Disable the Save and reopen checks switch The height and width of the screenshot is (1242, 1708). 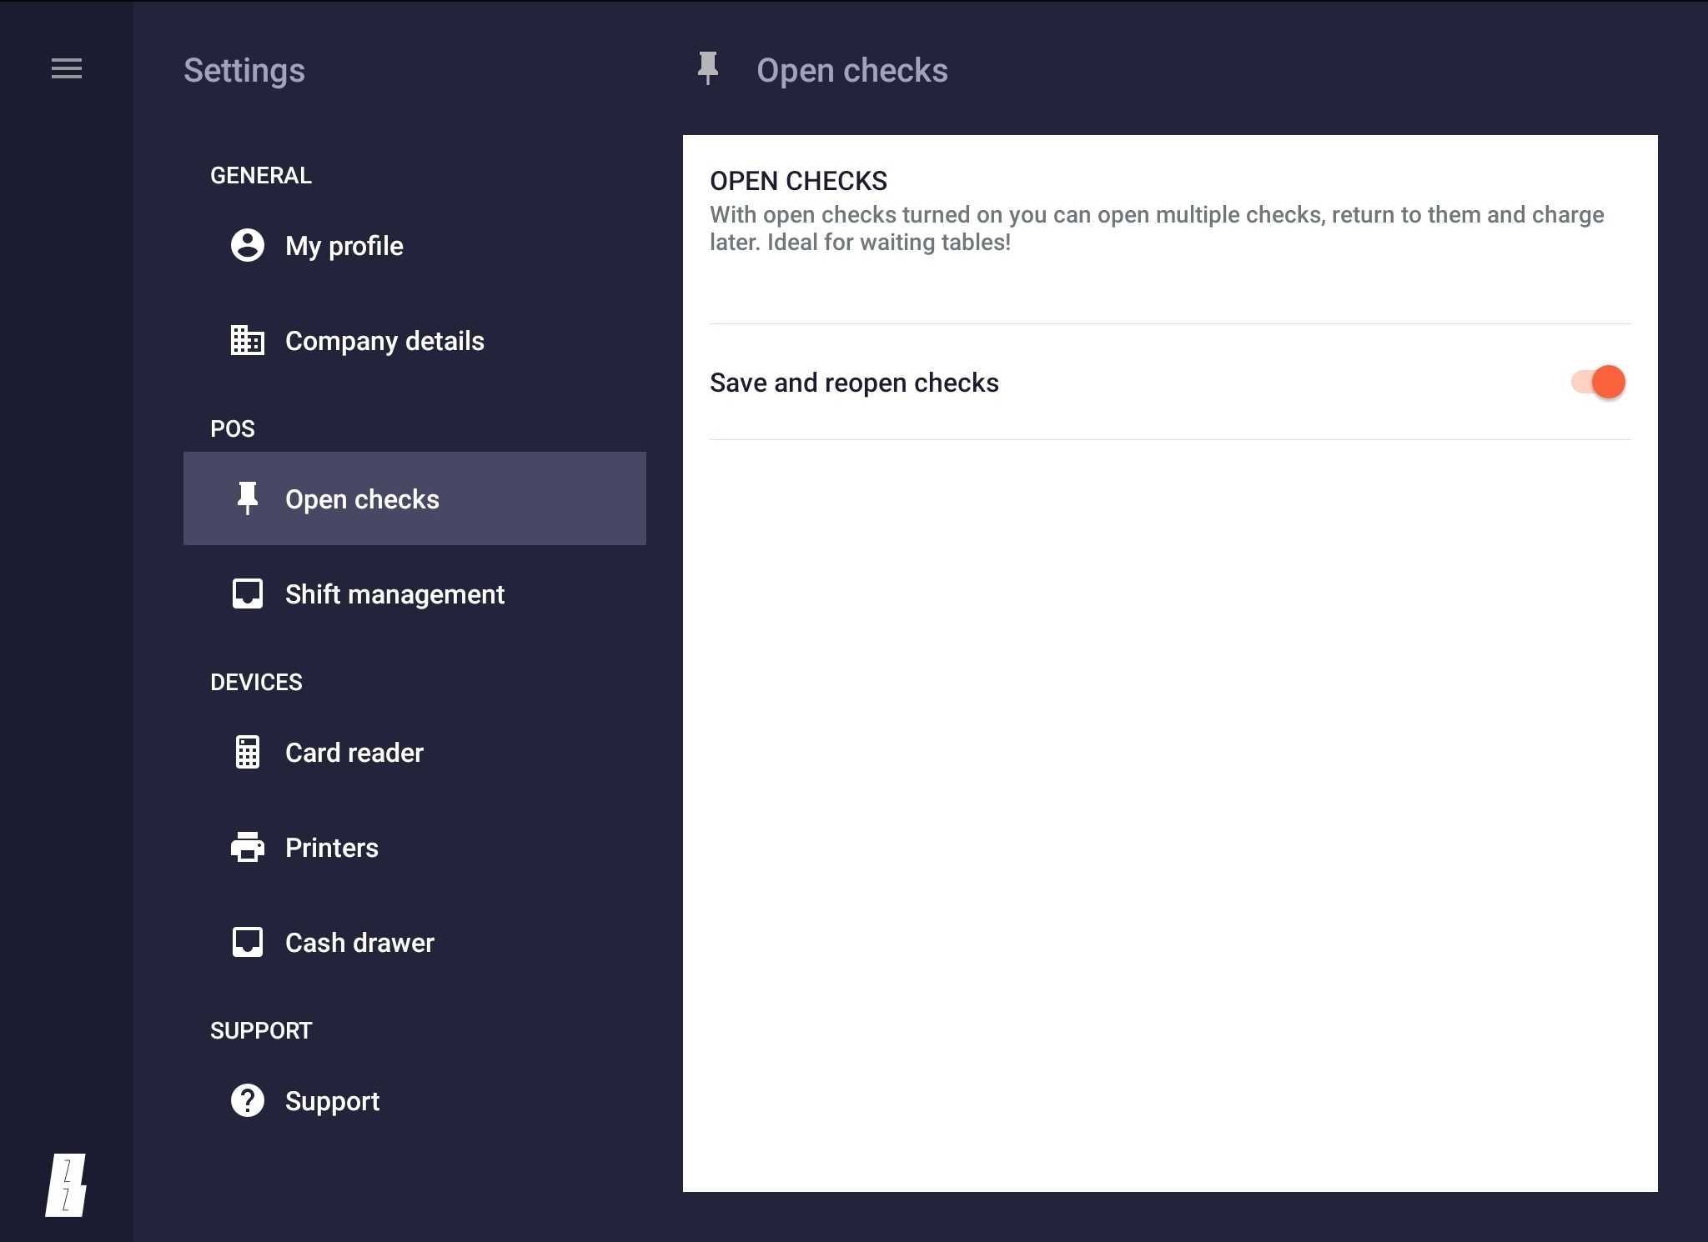point(1598,382)
